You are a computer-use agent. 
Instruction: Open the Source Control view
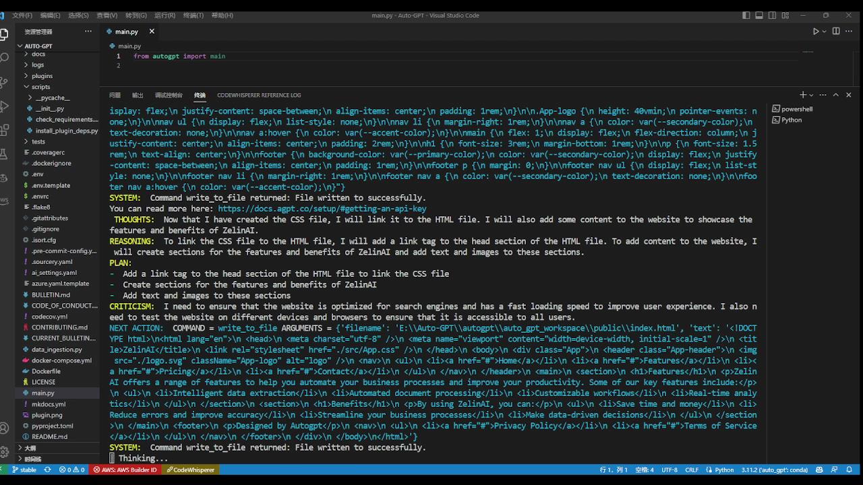coord(4,82)
